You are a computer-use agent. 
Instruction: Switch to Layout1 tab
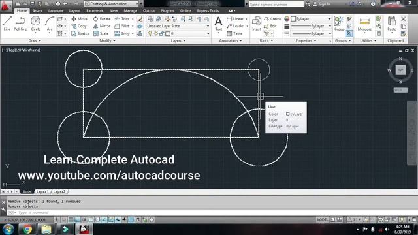point(42,191)
